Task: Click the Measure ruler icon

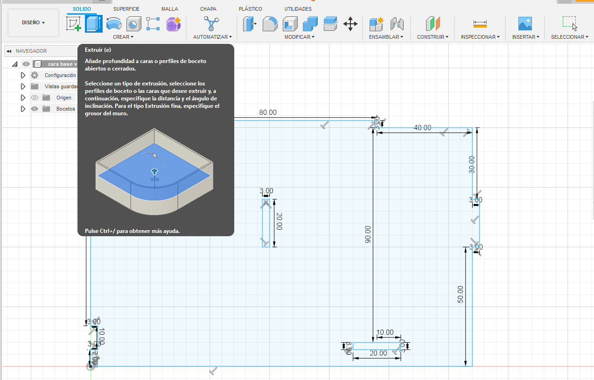Action: (x=480, y=24)
